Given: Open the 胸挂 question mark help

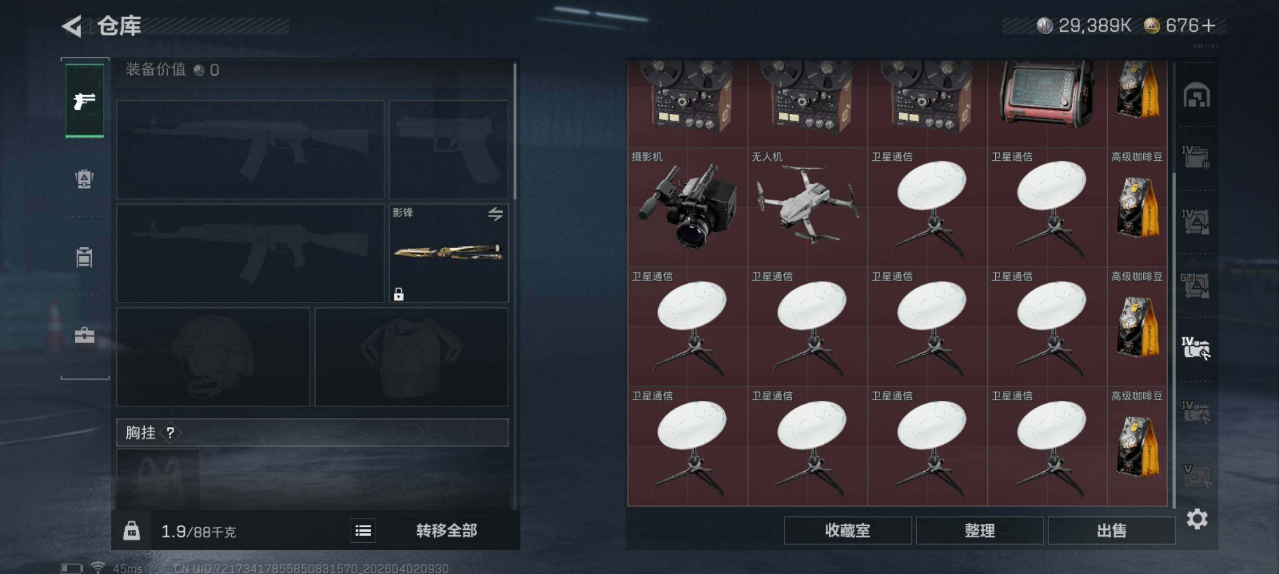Looking at the screenshot, I should pyautogui.click(x=170, y=433).
